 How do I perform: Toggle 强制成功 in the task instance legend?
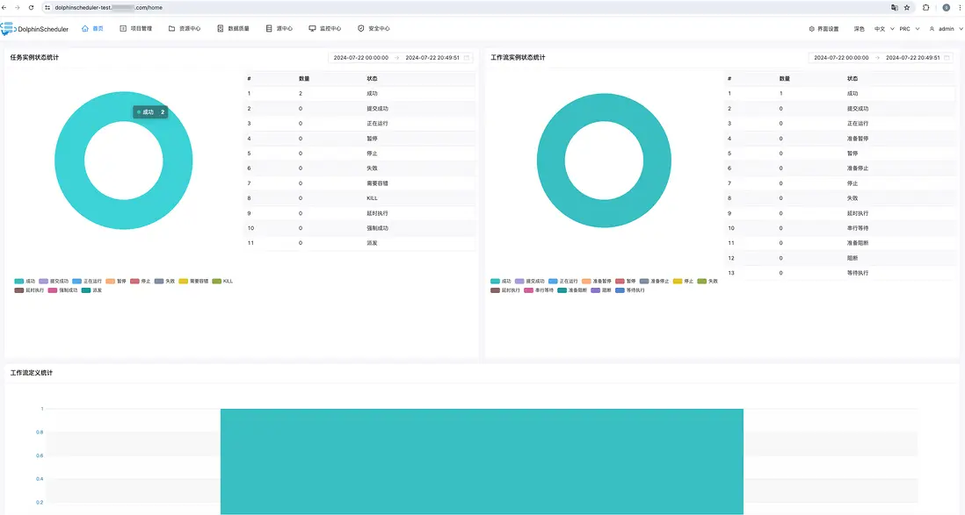62,290
